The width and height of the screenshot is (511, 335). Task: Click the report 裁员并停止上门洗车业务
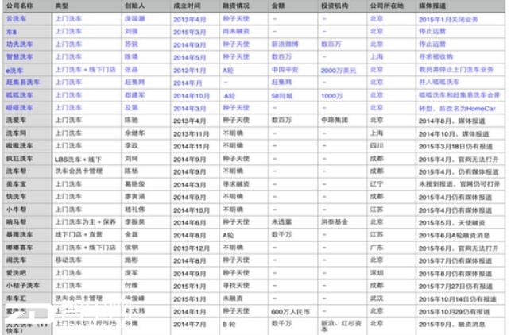tap(456, 70)
